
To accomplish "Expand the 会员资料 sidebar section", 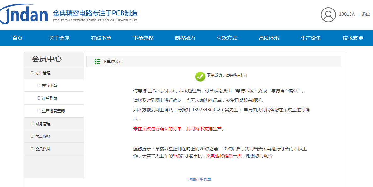I will pyautogui.click(x=43, y=149).
